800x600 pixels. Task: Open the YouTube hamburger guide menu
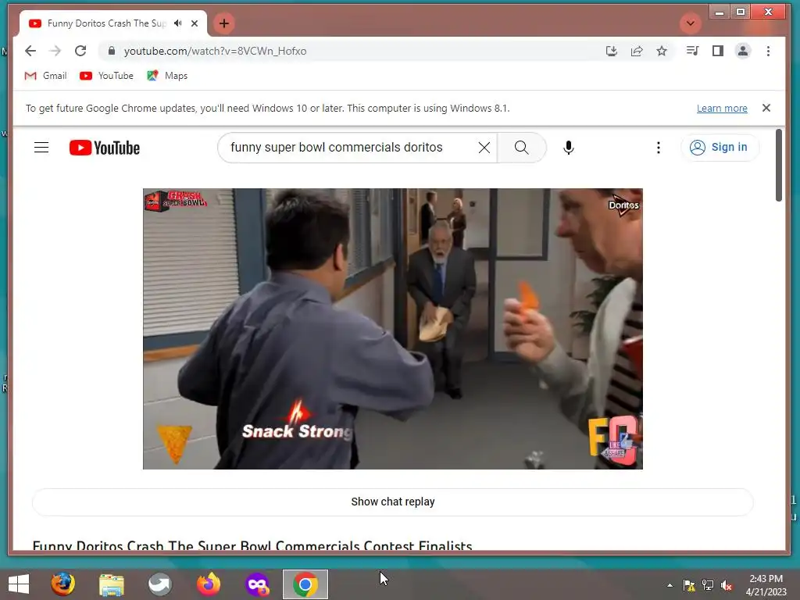41,148
